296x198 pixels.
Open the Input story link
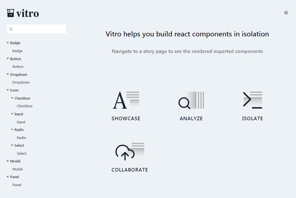21,122
